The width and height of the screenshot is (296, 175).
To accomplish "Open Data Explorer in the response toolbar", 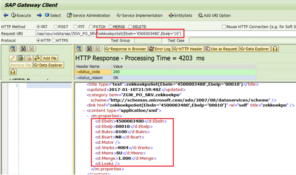I will (255, 49).
